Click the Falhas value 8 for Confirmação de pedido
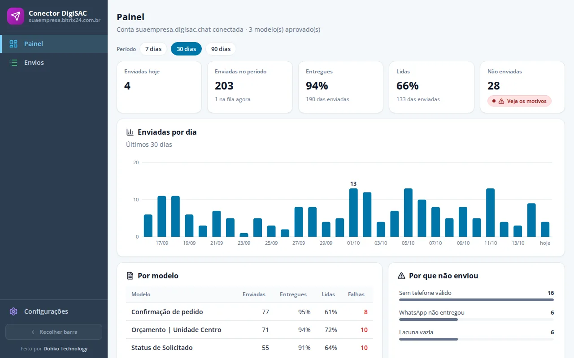 tap(366, 312)
